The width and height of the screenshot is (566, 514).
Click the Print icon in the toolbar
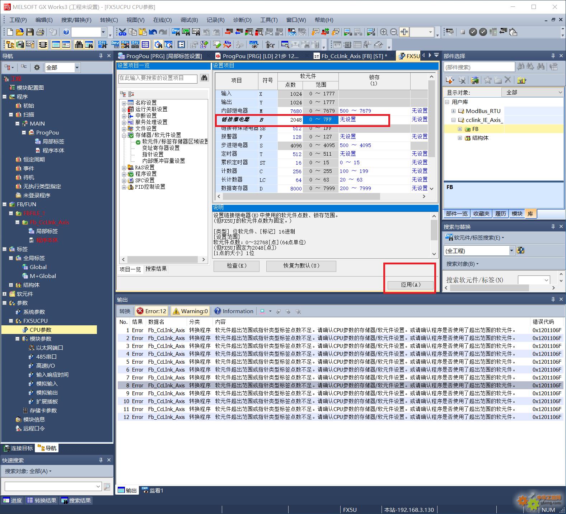pos(40,32)
